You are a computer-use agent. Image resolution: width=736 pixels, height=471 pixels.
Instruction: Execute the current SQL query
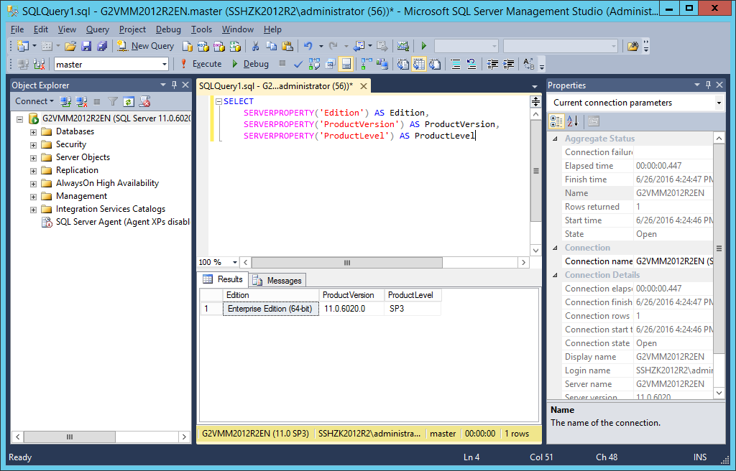pos(206,63)
